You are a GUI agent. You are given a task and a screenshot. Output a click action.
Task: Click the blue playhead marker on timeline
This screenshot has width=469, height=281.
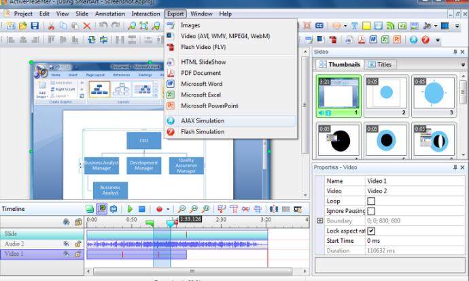(170, 223)
